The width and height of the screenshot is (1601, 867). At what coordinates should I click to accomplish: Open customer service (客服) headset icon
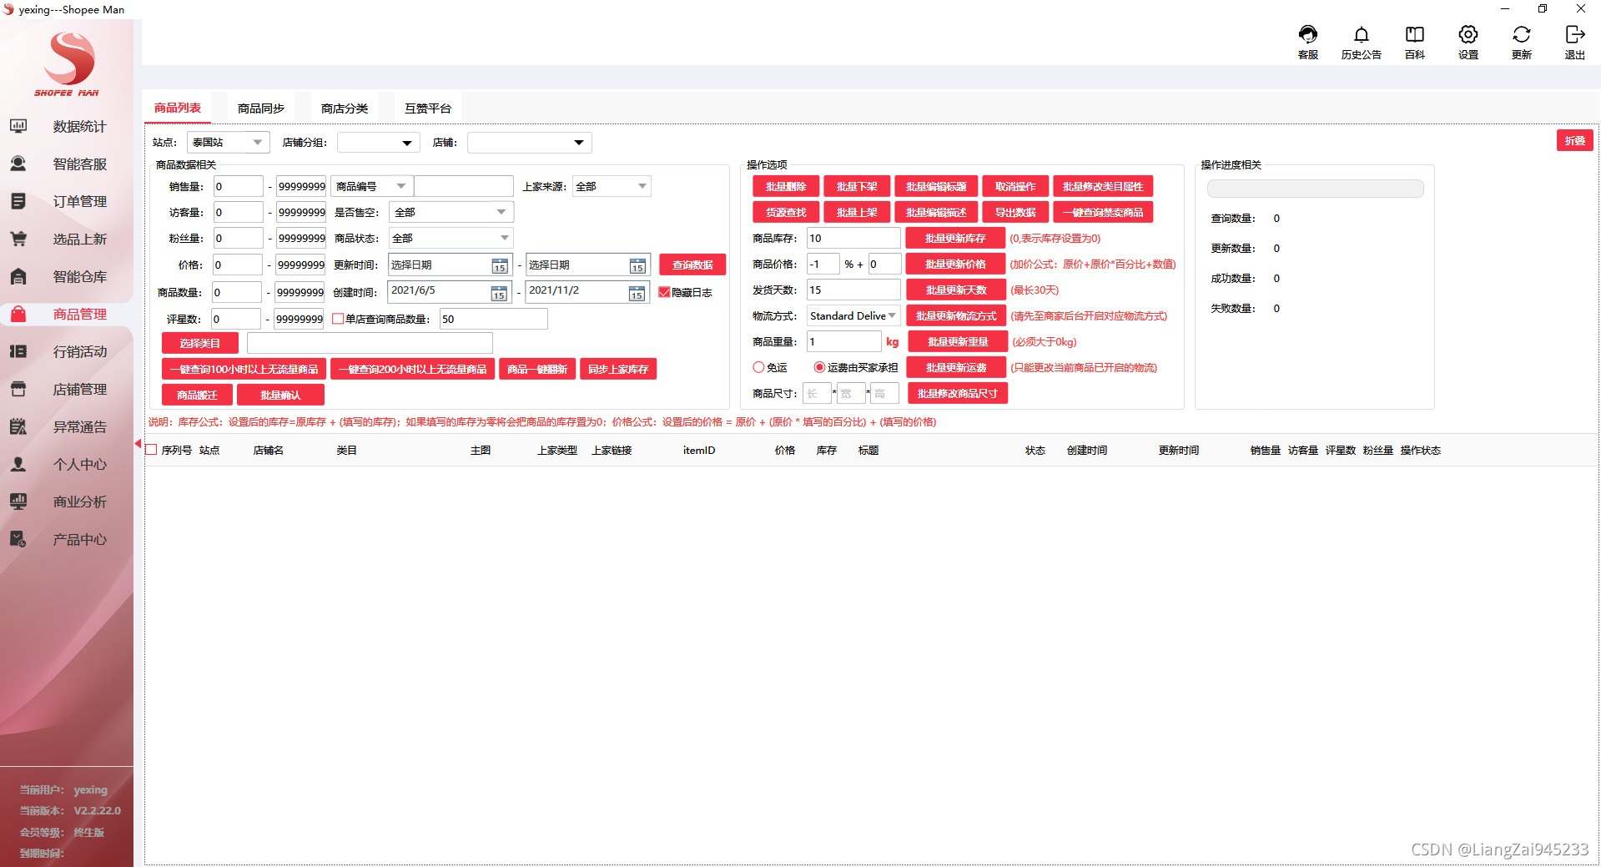(x=1308, y=35)
